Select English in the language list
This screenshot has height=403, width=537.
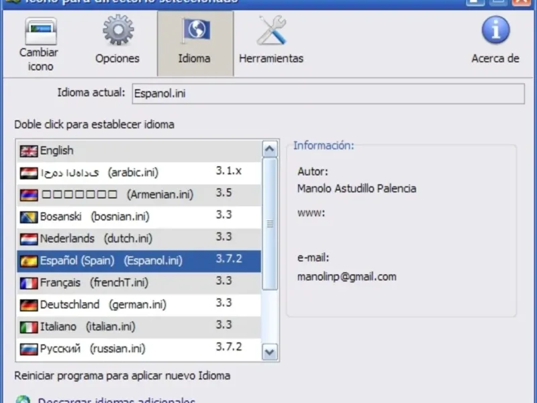[x=139, y=150]
